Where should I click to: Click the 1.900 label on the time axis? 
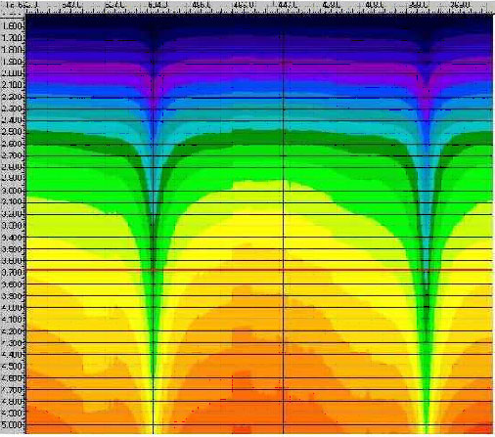[x=13, y=62]
